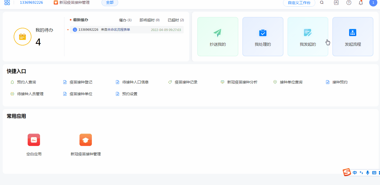Screen dimensions: 380x185
Task: Launch 新冠疫苗接种管理 from 常用应用
Action: [x=86, y=140]
